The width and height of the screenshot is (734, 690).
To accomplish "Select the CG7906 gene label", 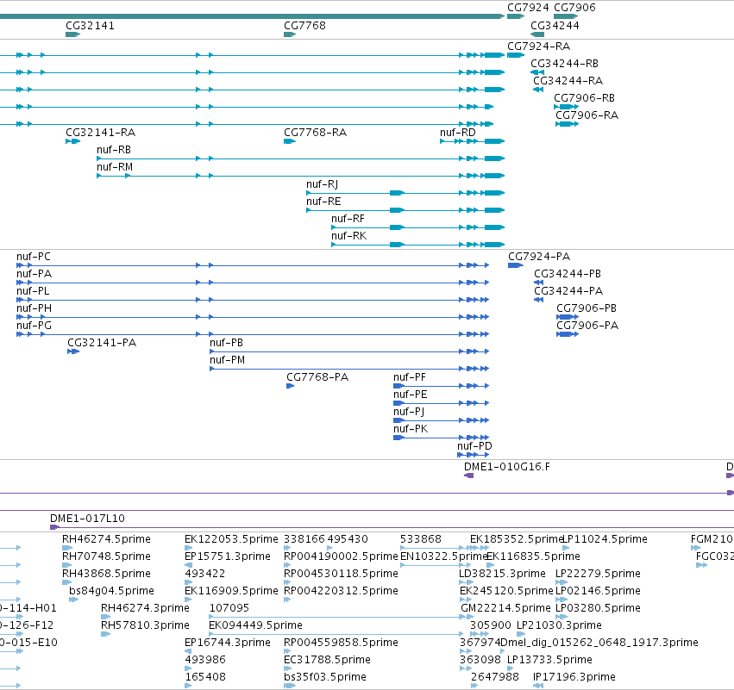I will coord(574,8).
